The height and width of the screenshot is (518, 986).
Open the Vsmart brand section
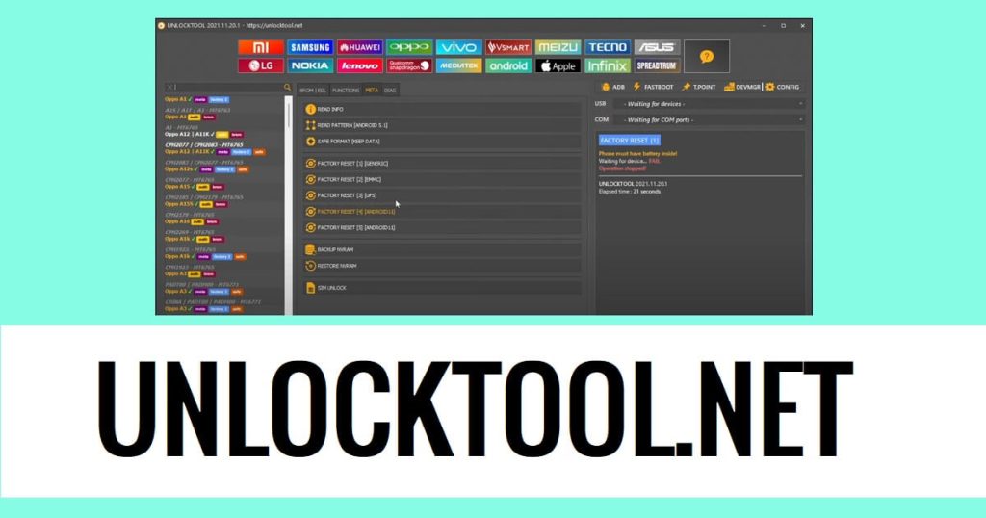(x=508, y=47)
